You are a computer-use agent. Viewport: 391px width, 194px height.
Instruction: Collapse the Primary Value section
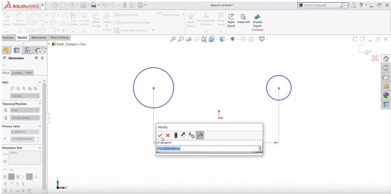(x=40, y=126)
